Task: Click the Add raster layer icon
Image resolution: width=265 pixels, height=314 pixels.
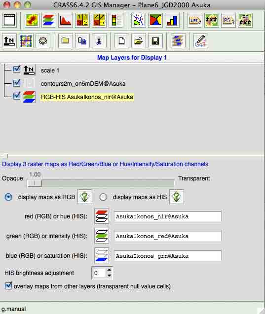Action: coord(32,20)
